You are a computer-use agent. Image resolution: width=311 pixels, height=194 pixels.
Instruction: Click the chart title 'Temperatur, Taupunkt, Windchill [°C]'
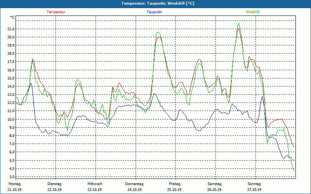click(158, 3)
